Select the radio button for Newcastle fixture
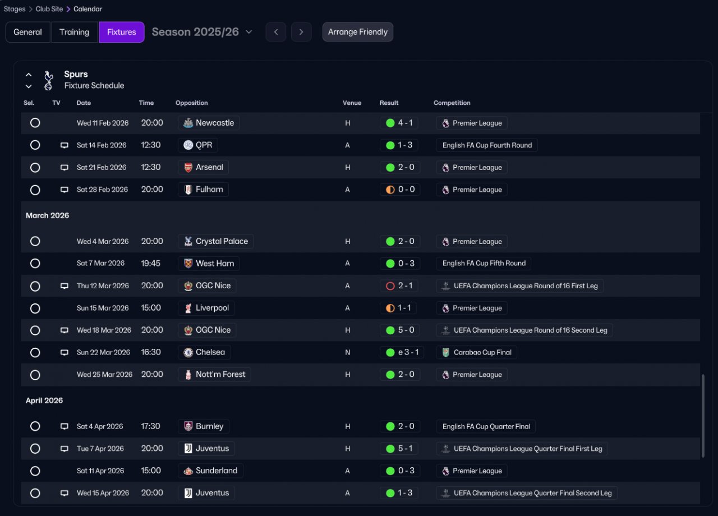 pos(35,123)
